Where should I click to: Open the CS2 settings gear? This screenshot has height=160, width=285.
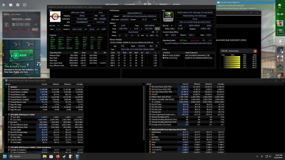(18, 5)
